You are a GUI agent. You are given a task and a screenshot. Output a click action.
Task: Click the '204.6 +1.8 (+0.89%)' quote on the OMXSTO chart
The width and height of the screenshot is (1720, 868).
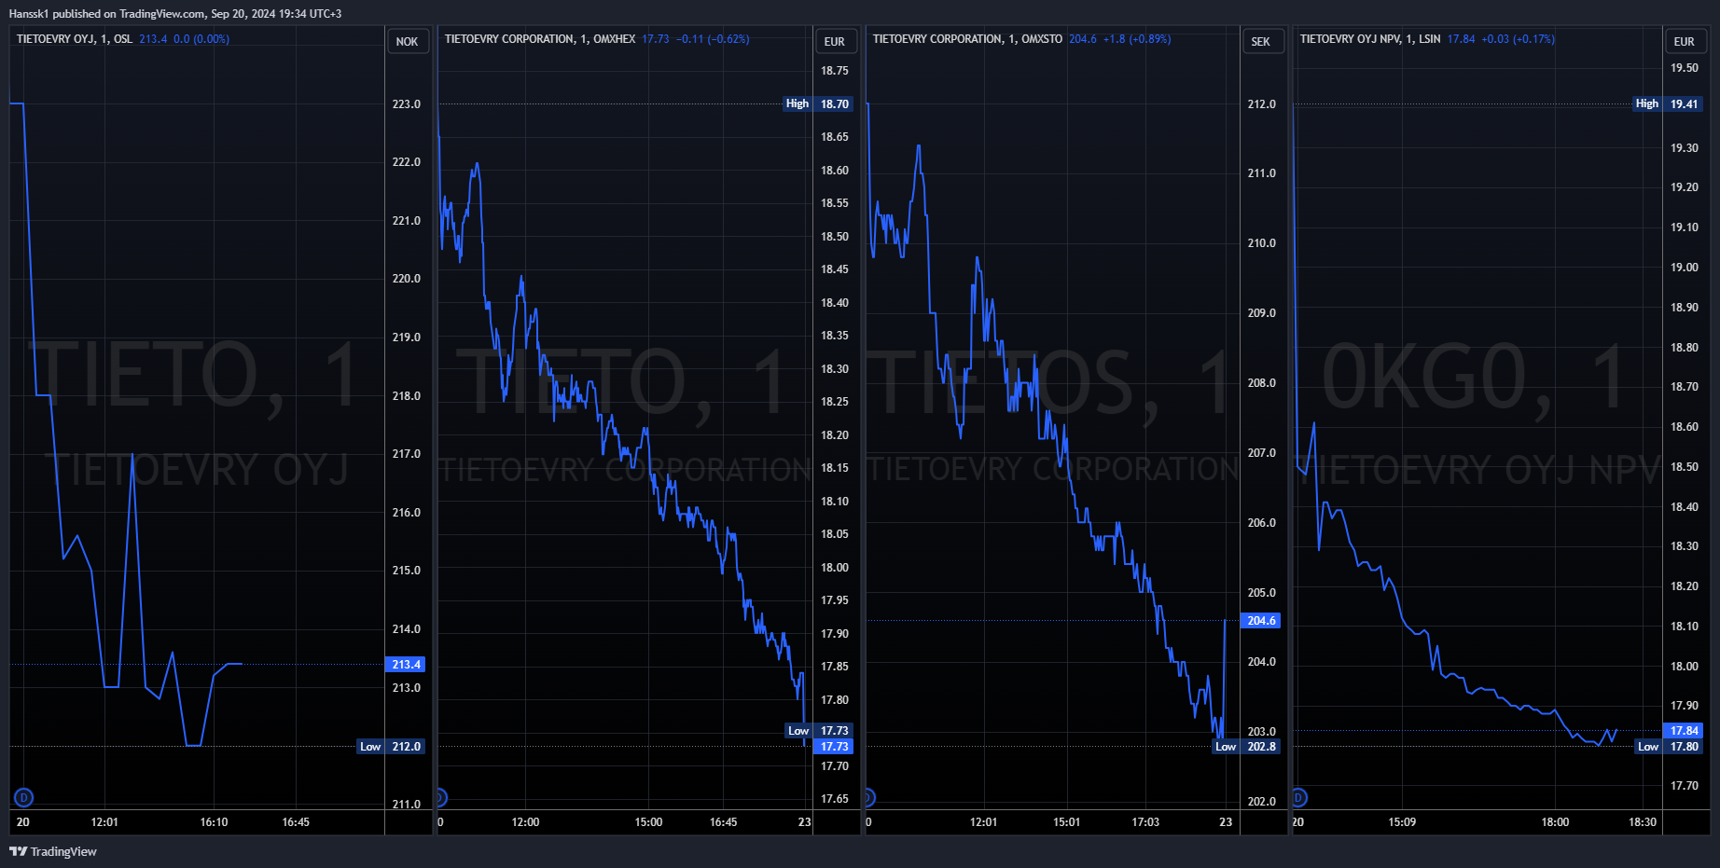[1120, 39]
